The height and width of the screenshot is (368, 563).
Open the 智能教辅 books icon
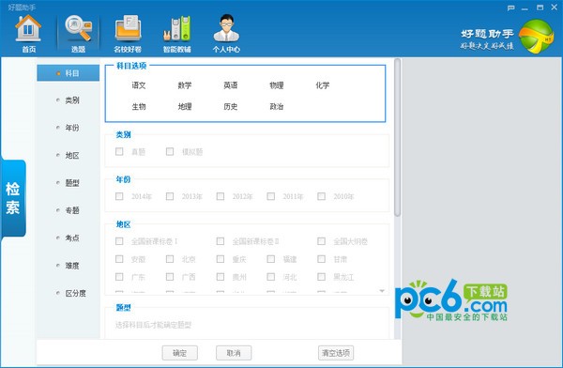pos(176,29)
